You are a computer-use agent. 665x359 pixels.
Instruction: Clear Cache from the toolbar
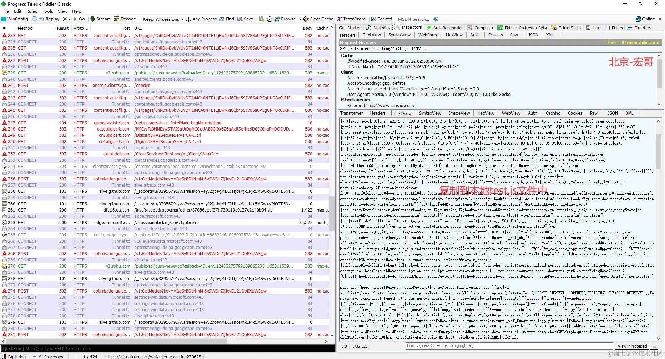coord(318,19)
